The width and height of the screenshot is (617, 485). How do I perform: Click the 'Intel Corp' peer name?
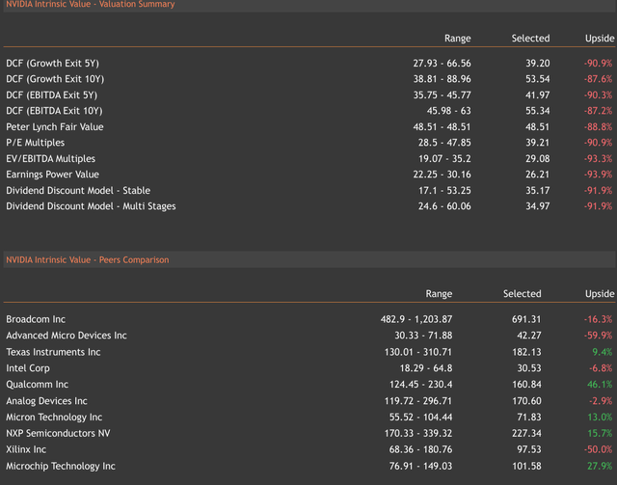(x=28, y=368)
